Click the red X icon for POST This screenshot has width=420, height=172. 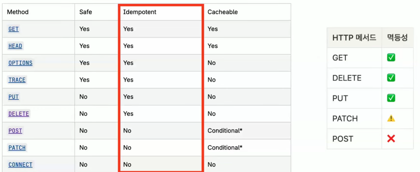(x=391, y=139)
